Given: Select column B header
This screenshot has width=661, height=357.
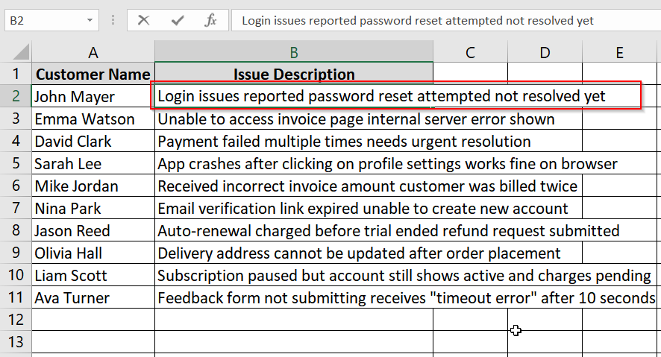Looking at the screenshot, I should pyautogui.click(x=294, y=52).
